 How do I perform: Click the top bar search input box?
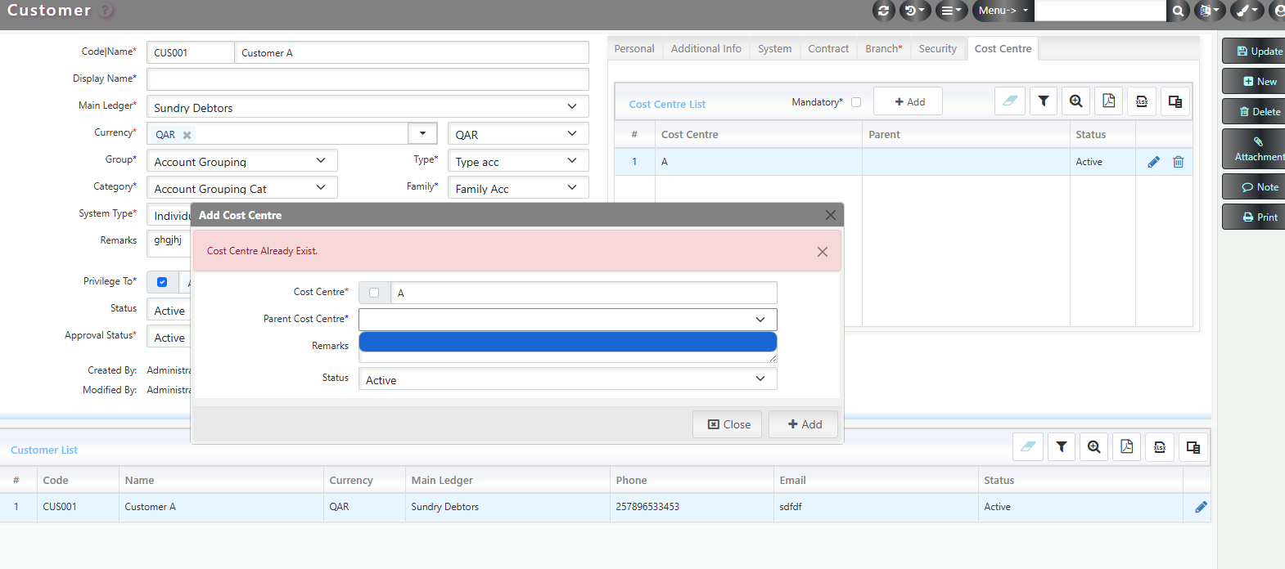pyautogui.click(x=1100, y=11)
